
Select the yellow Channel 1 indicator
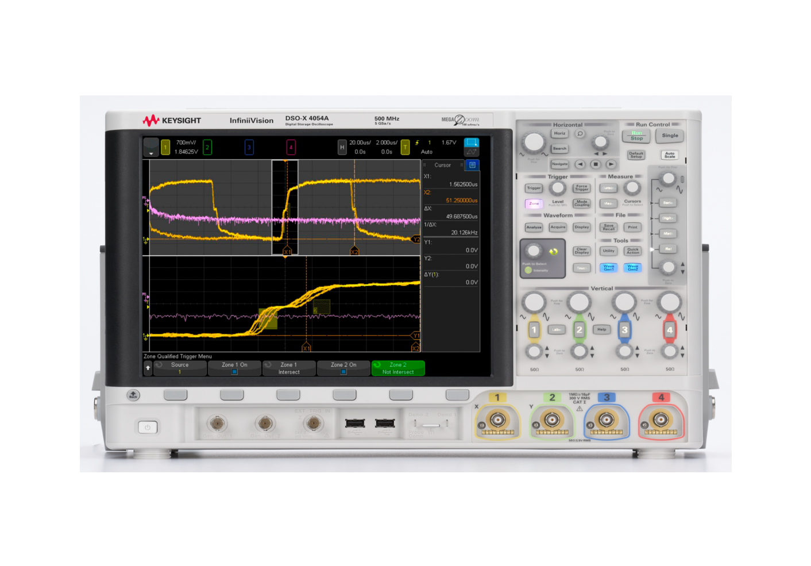(x=165, y=147)
